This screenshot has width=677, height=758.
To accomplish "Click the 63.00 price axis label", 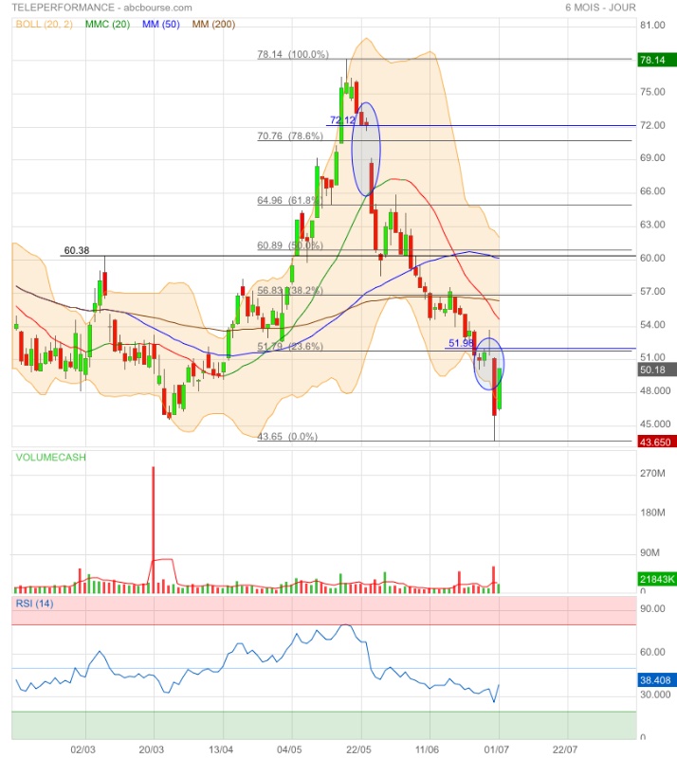I will point(652,225).
